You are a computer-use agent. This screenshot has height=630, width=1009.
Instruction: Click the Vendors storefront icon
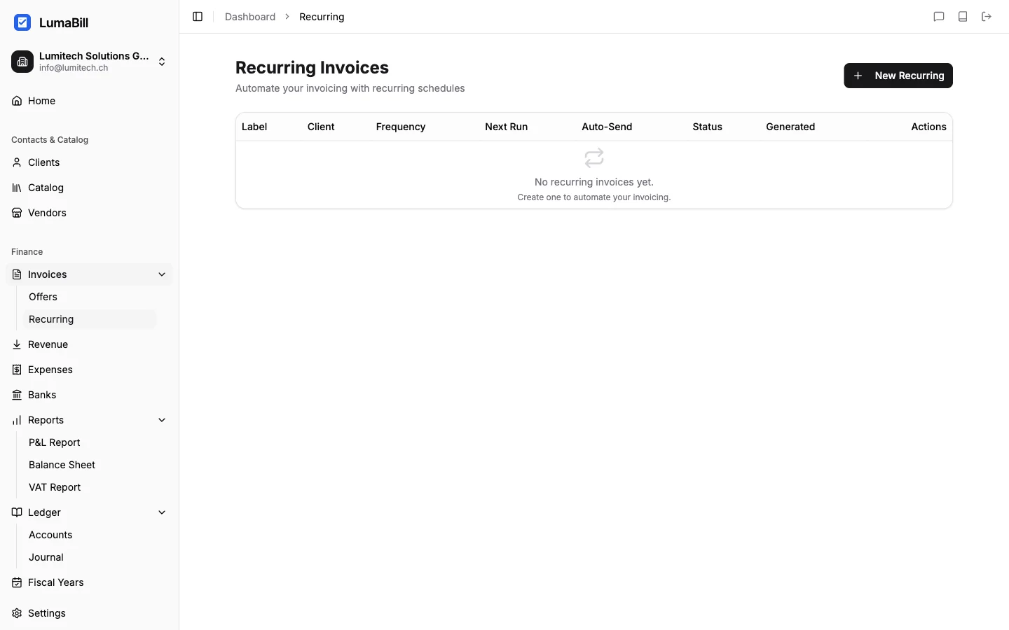pos(16,213)
